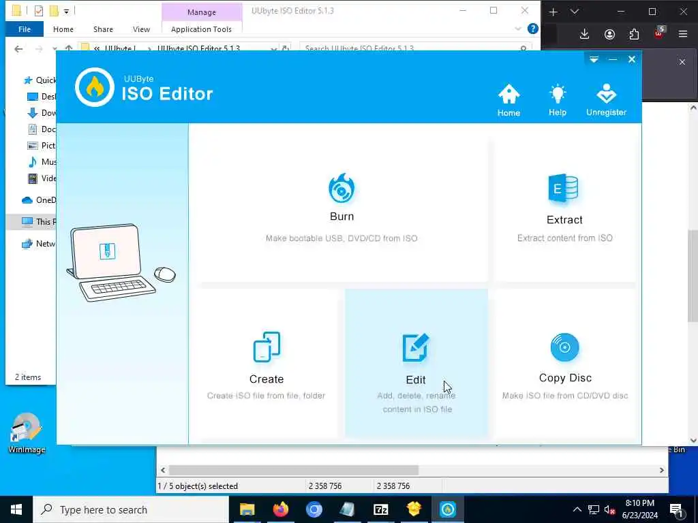Screen dimensions: 698x523
Task: Show hidden system tray icons
Action: [577, 509]
